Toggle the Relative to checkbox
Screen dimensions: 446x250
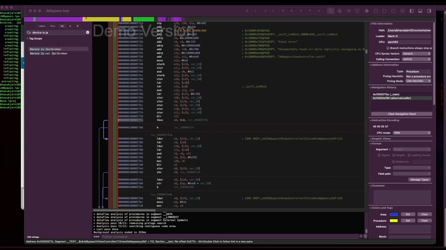(394, 161)
